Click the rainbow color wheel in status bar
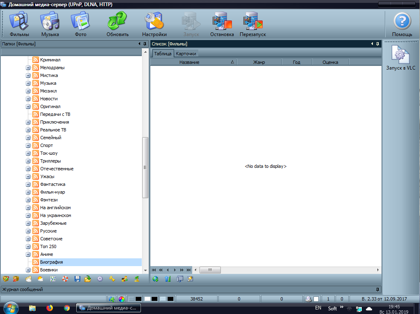Image resolution: width=420 pixels, height=314 pixels. [122, 299]
